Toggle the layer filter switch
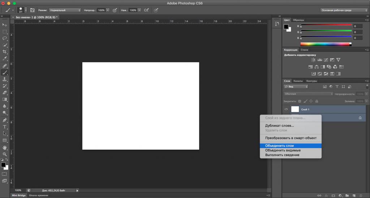Image resolution: width=370 pixels, height=198 pixels. tap(367, 87)
